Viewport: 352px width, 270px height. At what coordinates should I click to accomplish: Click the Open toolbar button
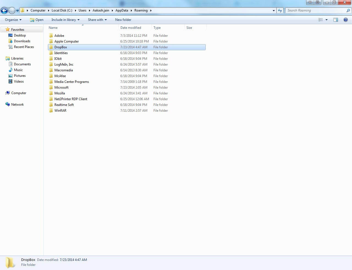[x=37, y=20]
